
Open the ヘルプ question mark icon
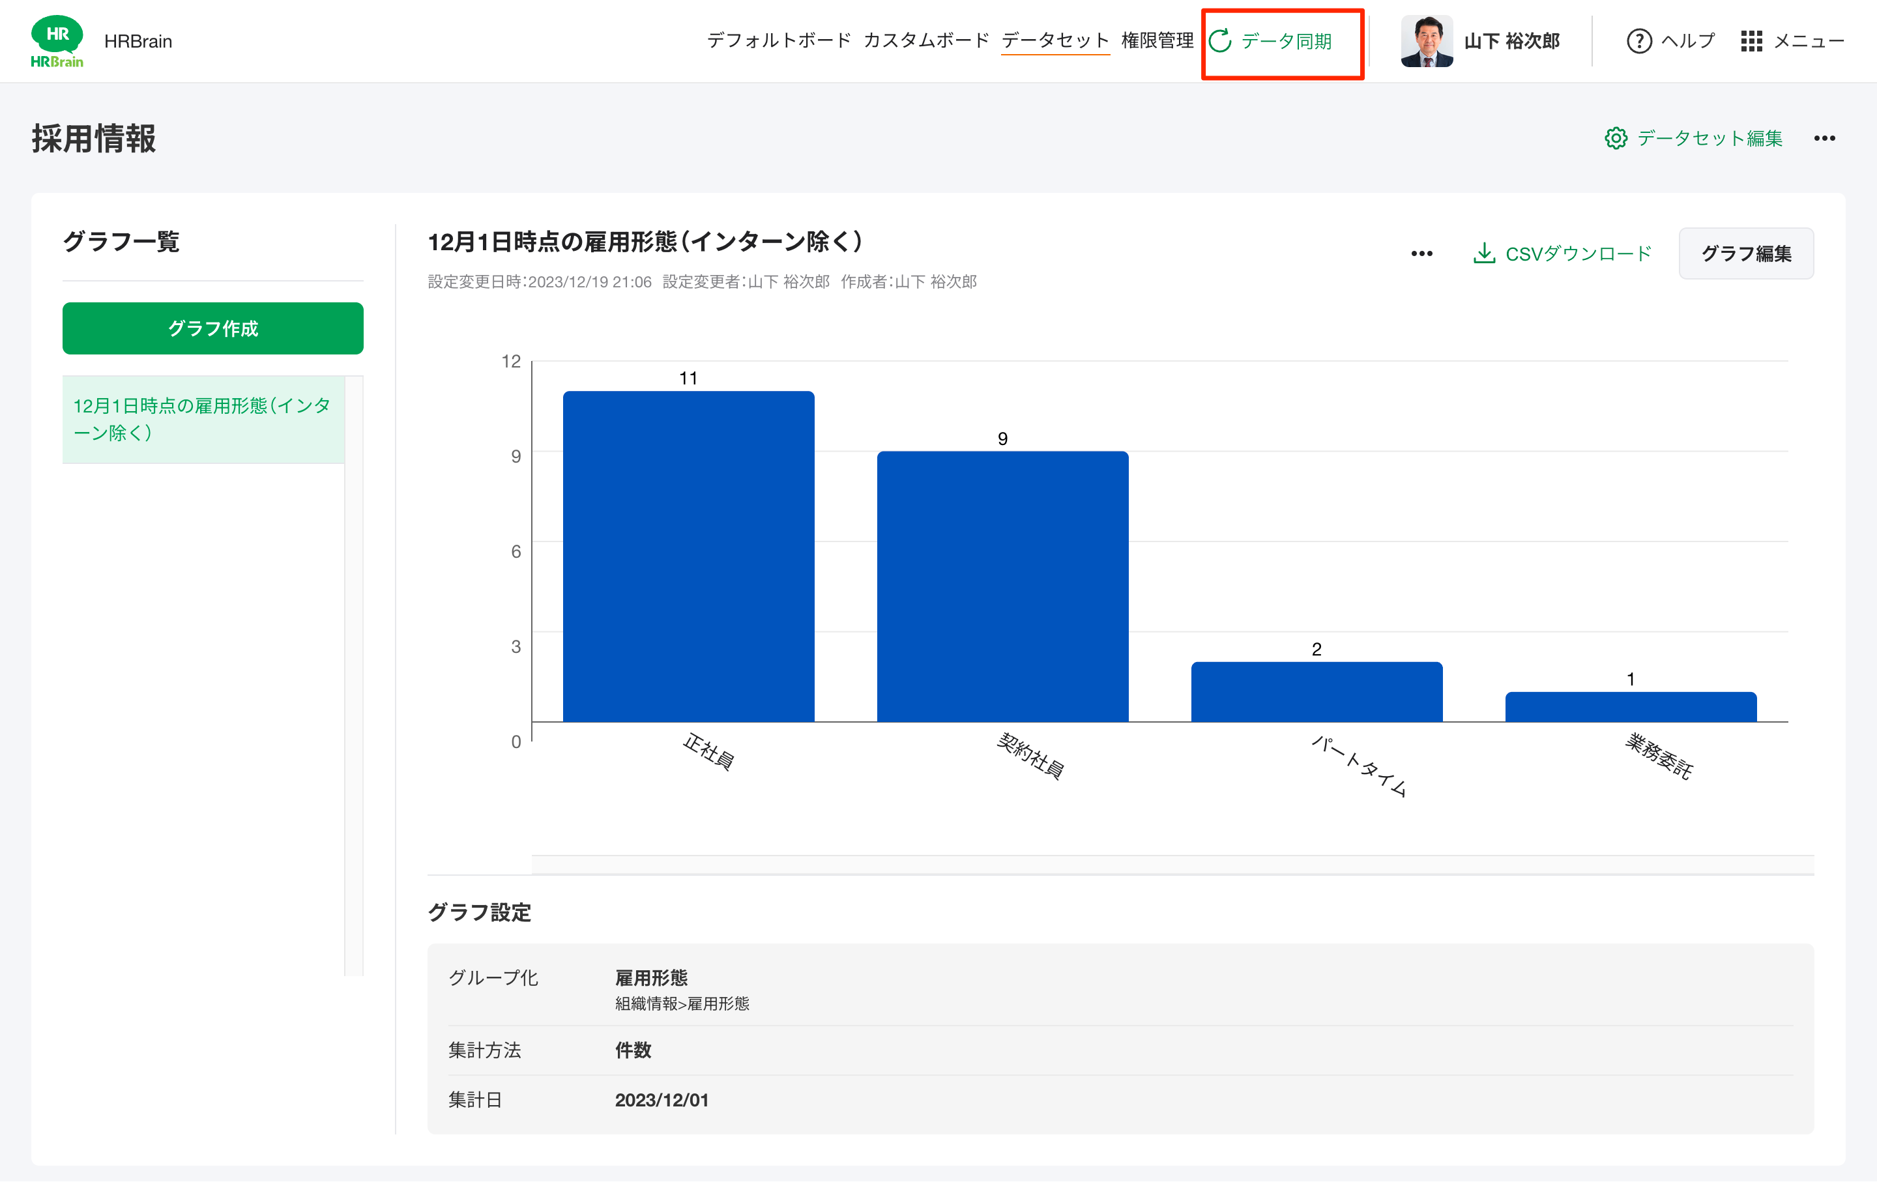tap(1639, 40)
